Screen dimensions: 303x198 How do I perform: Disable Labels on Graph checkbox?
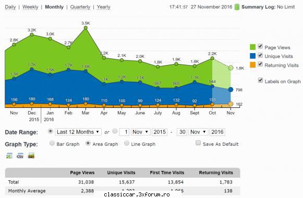(260, 80)
